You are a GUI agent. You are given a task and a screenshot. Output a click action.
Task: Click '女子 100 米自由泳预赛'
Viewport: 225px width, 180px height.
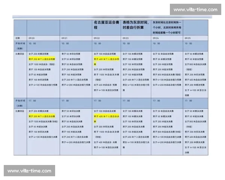pyautogui.click(x=105, y=54)
